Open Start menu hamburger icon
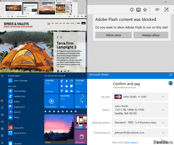 pos(2,76)
